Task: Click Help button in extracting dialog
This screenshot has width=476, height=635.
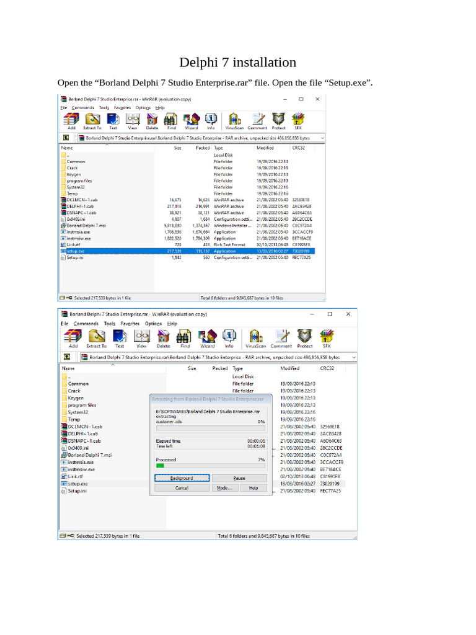Action: tap(253, 488)
